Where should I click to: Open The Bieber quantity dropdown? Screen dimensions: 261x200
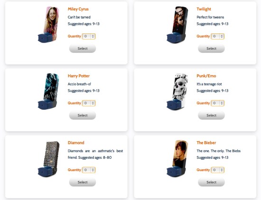click(x=217, y=170)
